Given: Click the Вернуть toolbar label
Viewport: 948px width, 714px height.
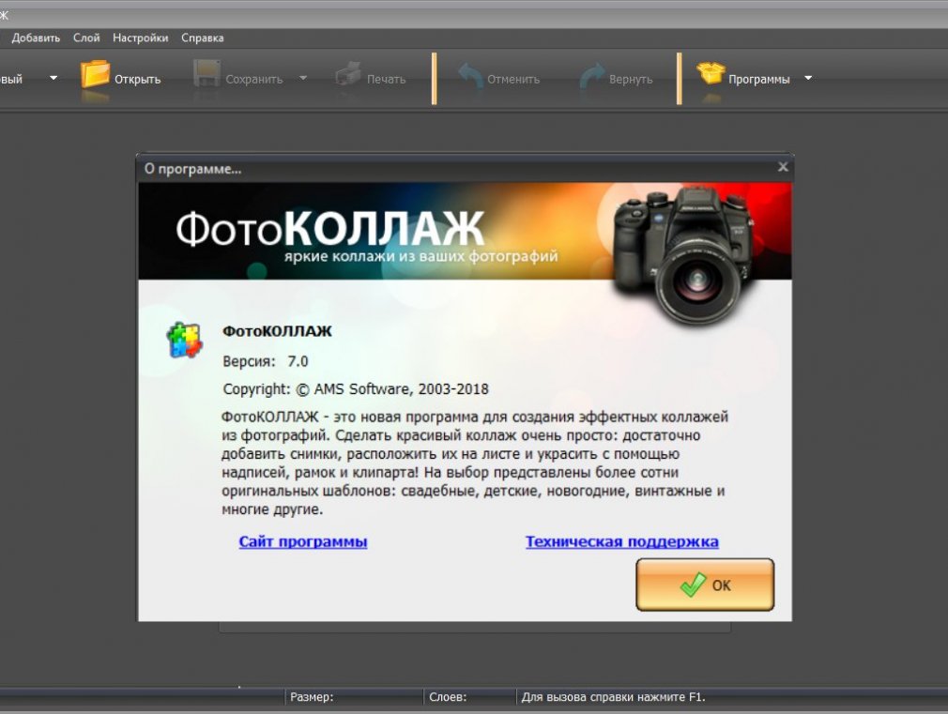Looking at the screenshot, I should 631,79.
